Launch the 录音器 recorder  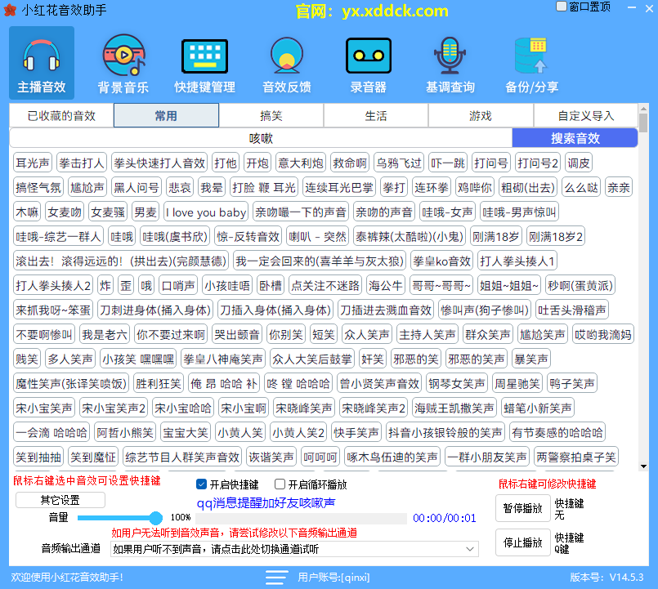click(x=368, y=63)
